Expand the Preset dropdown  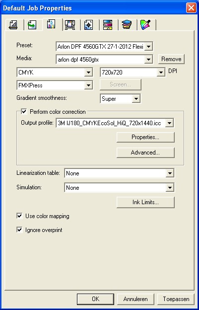tap(149, 47)
